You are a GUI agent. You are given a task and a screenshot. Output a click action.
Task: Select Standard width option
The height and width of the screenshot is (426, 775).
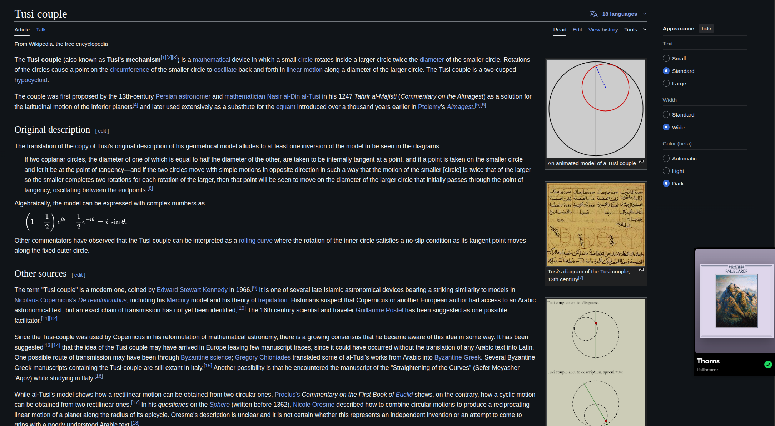(x=666, y=114)
